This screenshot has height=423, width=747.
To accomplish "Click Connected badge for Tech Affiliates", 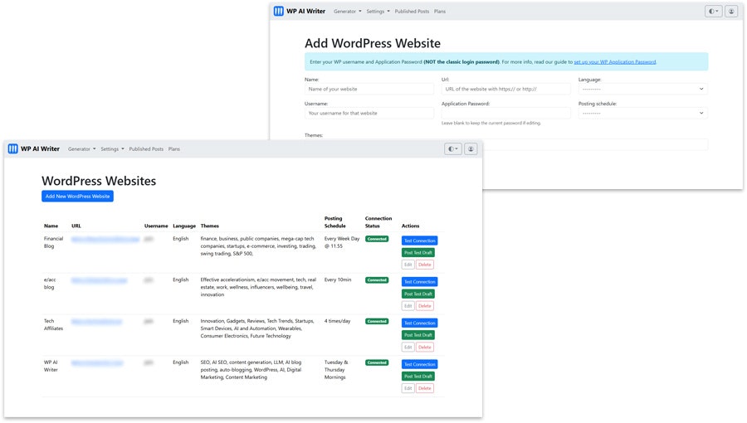I will pos(377,322).
